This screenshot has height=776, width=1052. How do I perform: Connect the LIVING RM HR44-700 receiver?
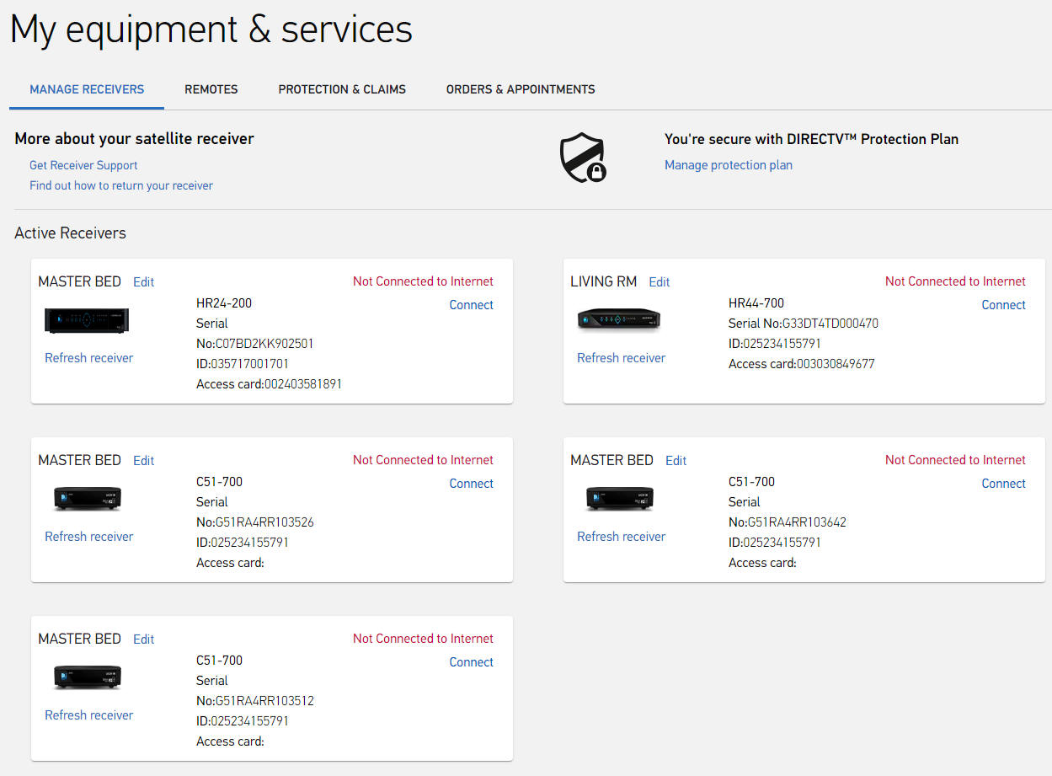[x=1004, y=305]
